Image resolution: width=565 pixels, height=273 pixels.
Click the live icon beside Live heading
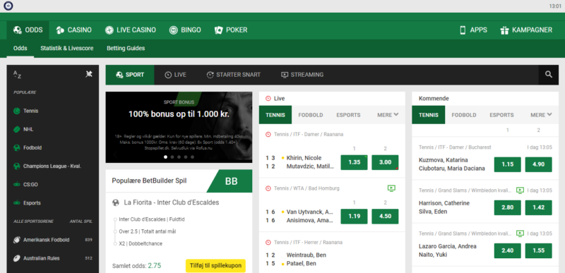tap(268, 99)
